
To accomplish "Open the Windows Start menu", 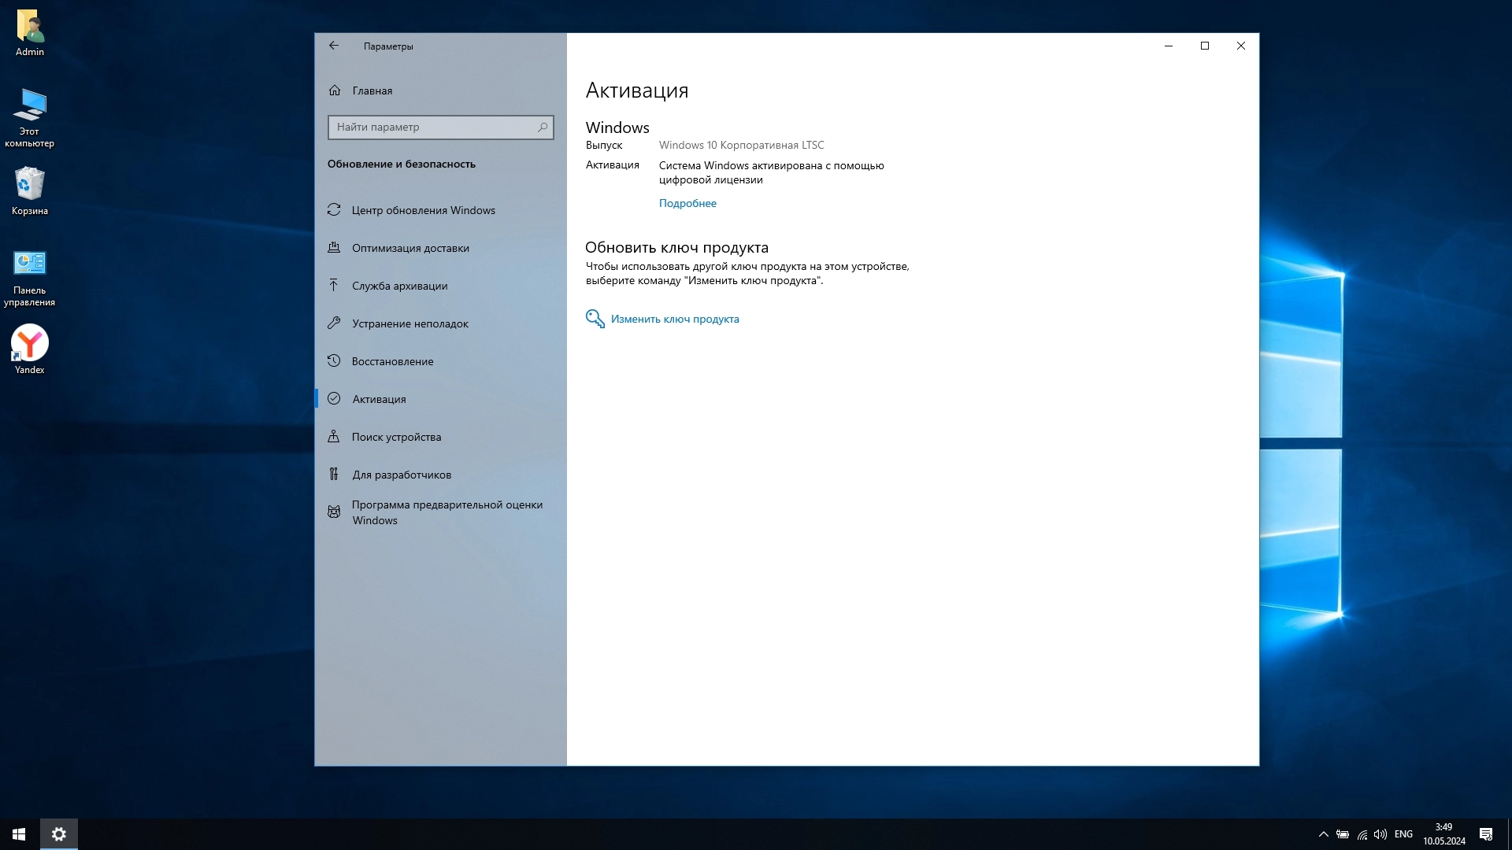I will (19, 834).
